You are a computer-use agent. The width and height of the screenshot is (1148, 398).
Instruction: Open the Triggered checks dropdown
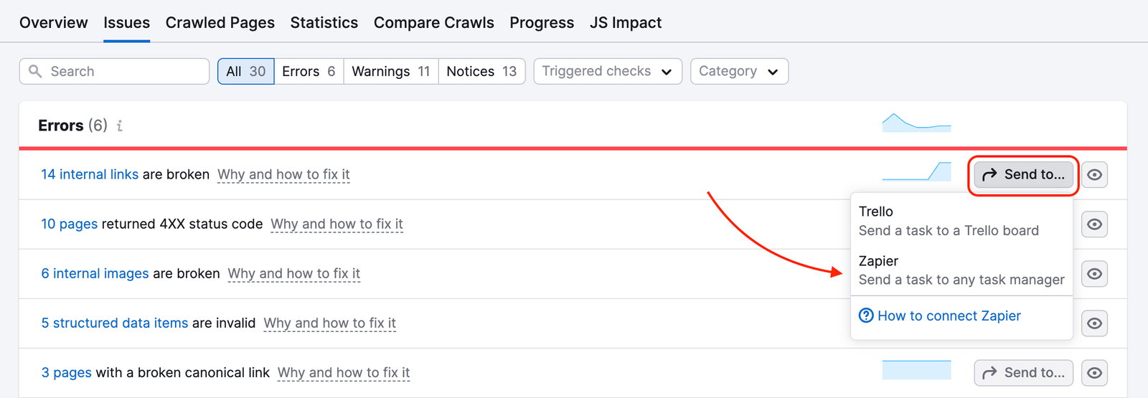(x=607, y=71)
